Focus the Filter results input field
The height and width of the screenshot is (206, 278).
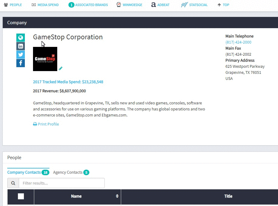click(62, 183)
